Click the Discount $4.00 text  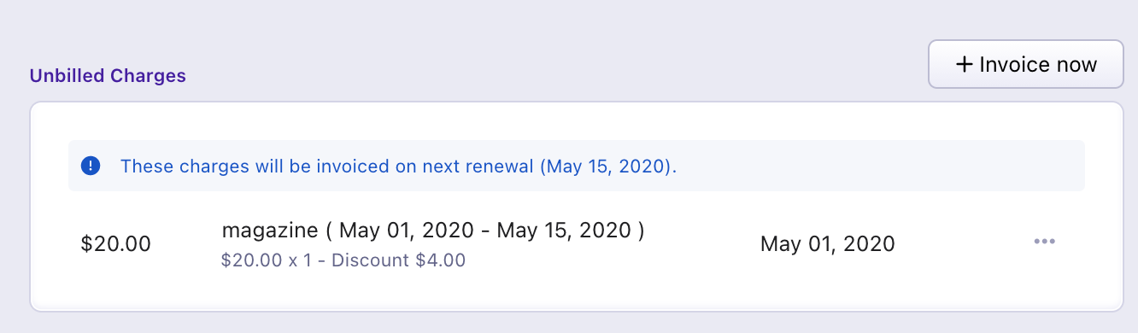399,260
